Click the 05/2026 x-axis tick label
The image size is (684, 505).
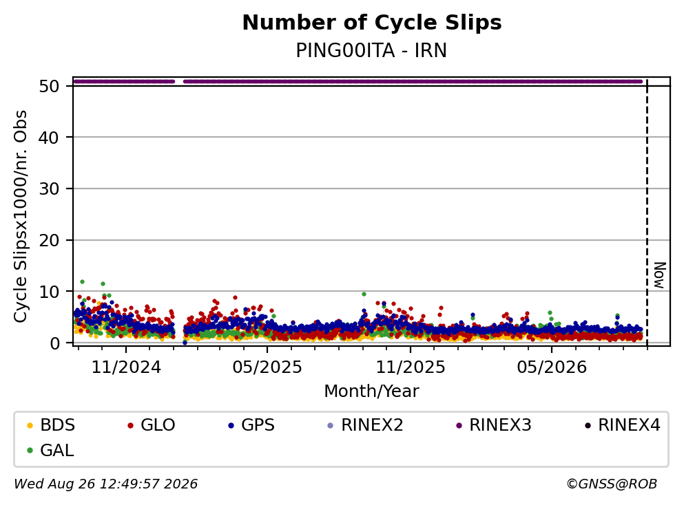[552, 367]
